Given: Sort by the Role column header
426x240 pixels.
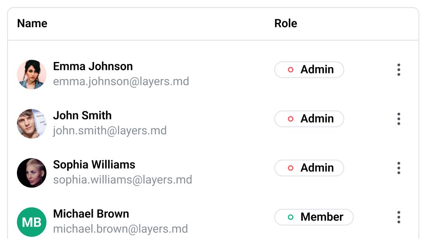Looking at the screenshot, I should [285, 23].
